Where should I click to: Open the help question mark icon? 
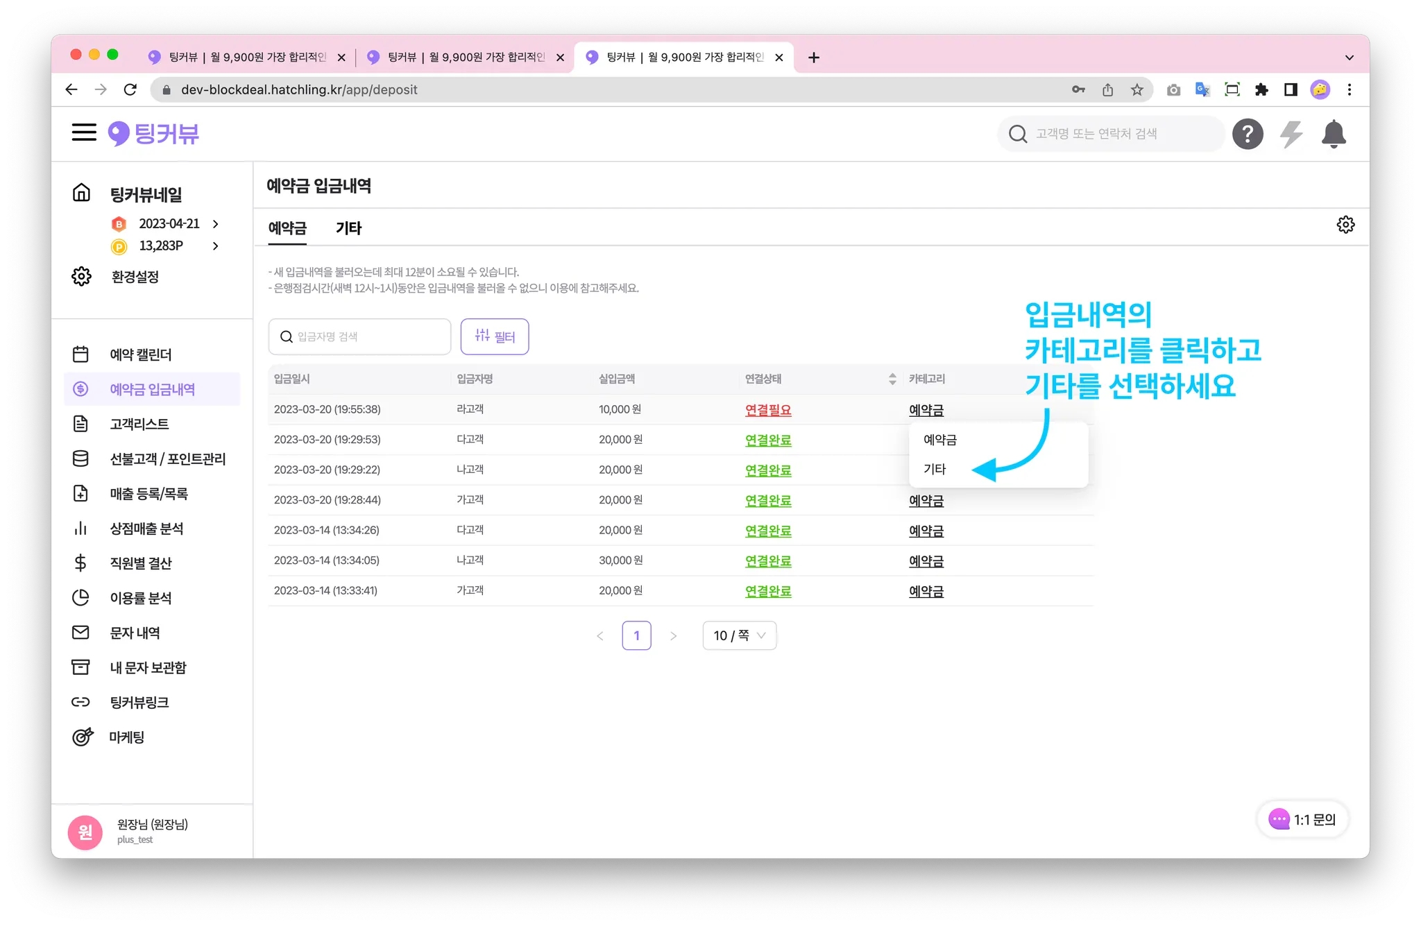[x=1247, y=134]
